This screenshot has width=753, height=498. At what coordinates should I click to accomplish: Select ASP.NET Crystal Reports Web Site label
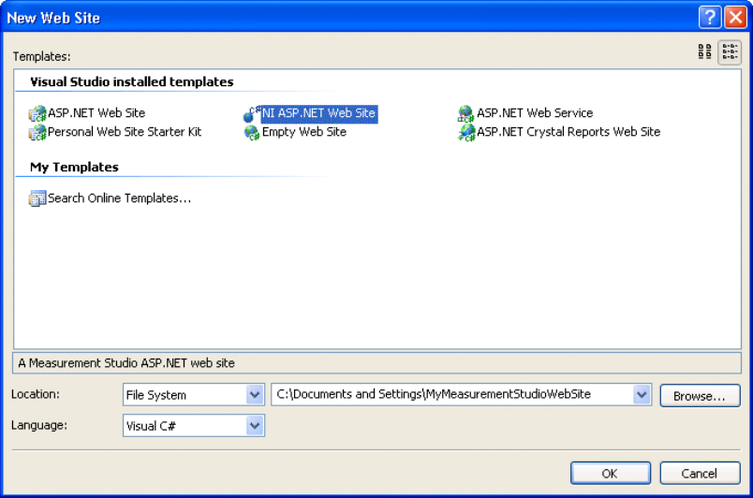pos(568,132)
